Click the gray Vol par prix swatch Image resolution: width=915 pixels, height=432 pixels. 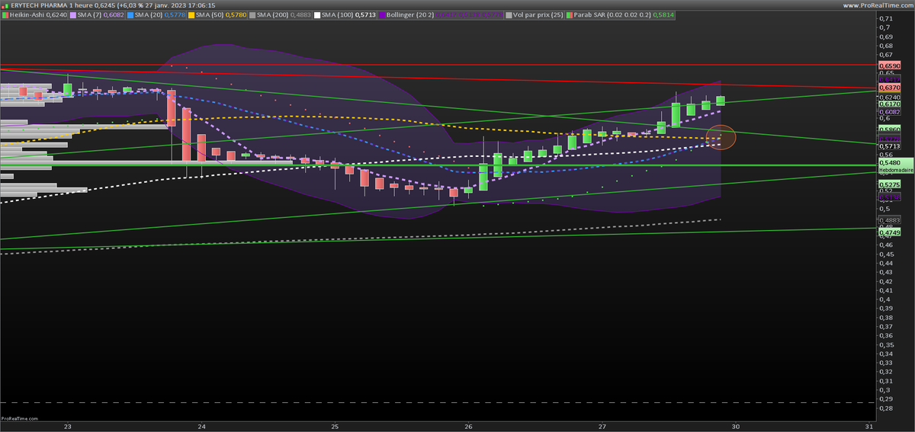508,14
